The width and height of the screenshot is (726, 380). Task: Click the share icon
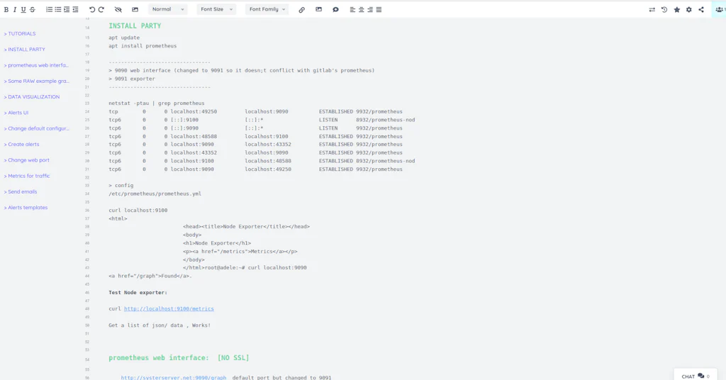pos(701,9)
